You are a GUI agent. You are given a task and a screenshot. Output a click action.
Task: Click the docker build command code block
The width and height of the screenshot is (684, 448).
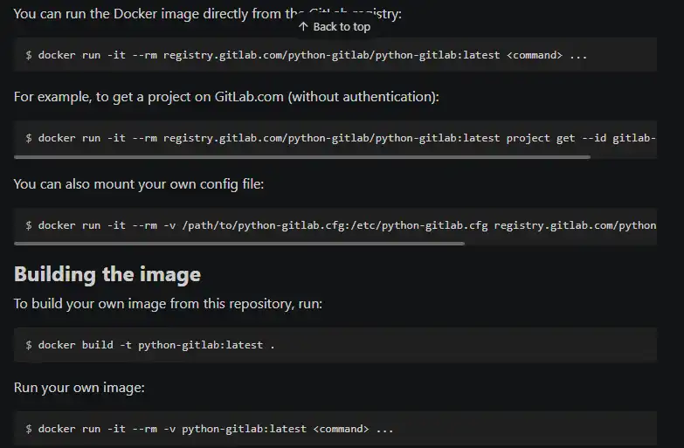[335, 345]
